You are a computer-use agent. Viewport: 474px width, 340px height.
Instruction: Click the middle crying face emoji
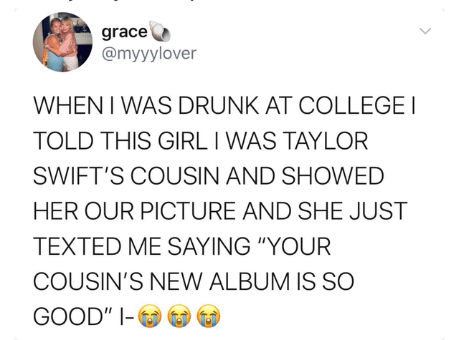[x=179, y=316]
